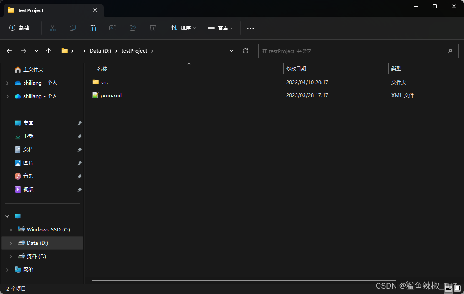Click chevron after testProject breadcrumb

[x=152, y=51]
